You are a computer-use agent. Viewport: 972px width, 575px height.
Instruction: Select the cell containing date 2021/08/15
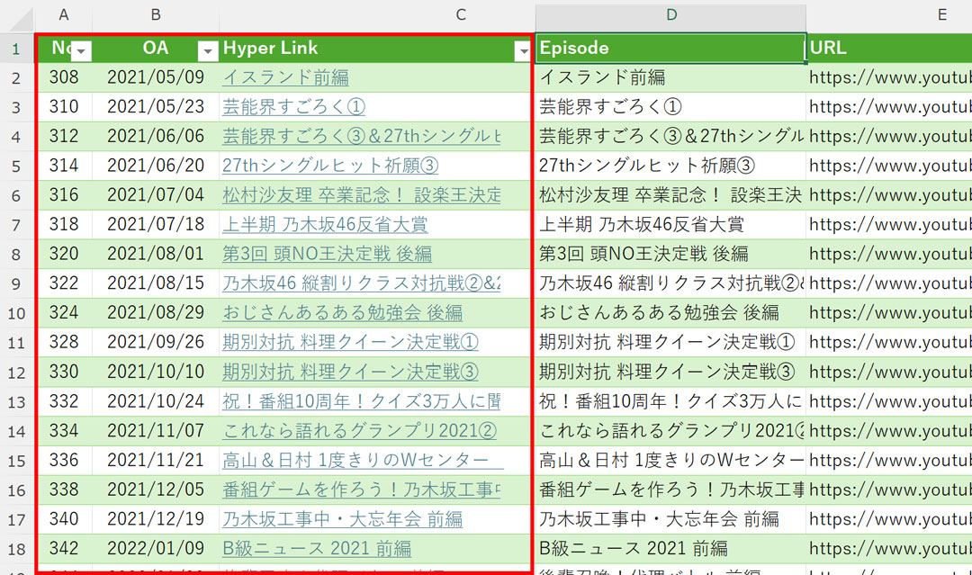[x=156, y=283]
